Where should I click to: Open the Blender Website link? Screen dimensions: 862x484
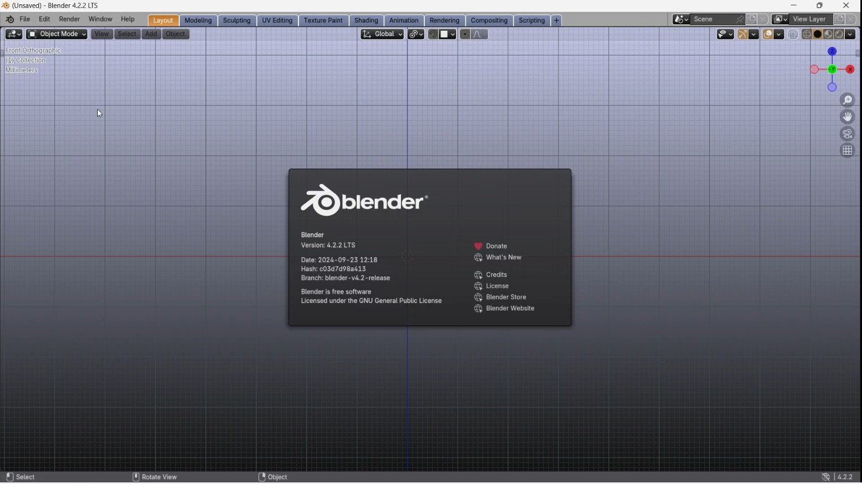click(505, 309)
